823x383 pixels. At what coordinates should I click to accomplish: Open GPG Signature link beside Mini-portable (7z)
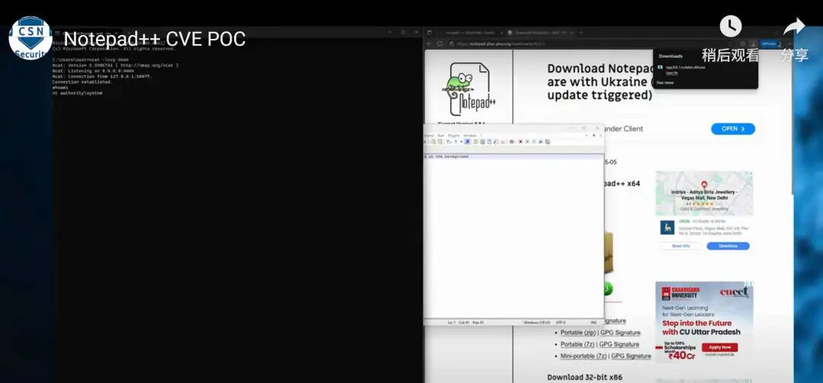click(632, 356)
